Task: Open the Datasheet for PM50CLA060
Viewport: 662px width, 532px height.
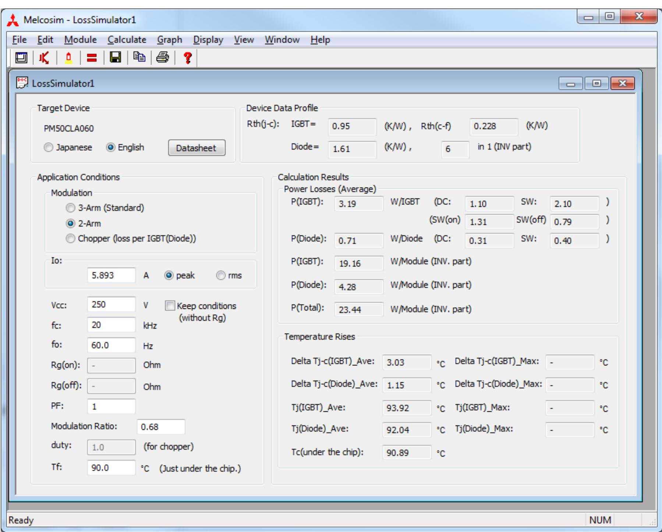Action: 197,148
